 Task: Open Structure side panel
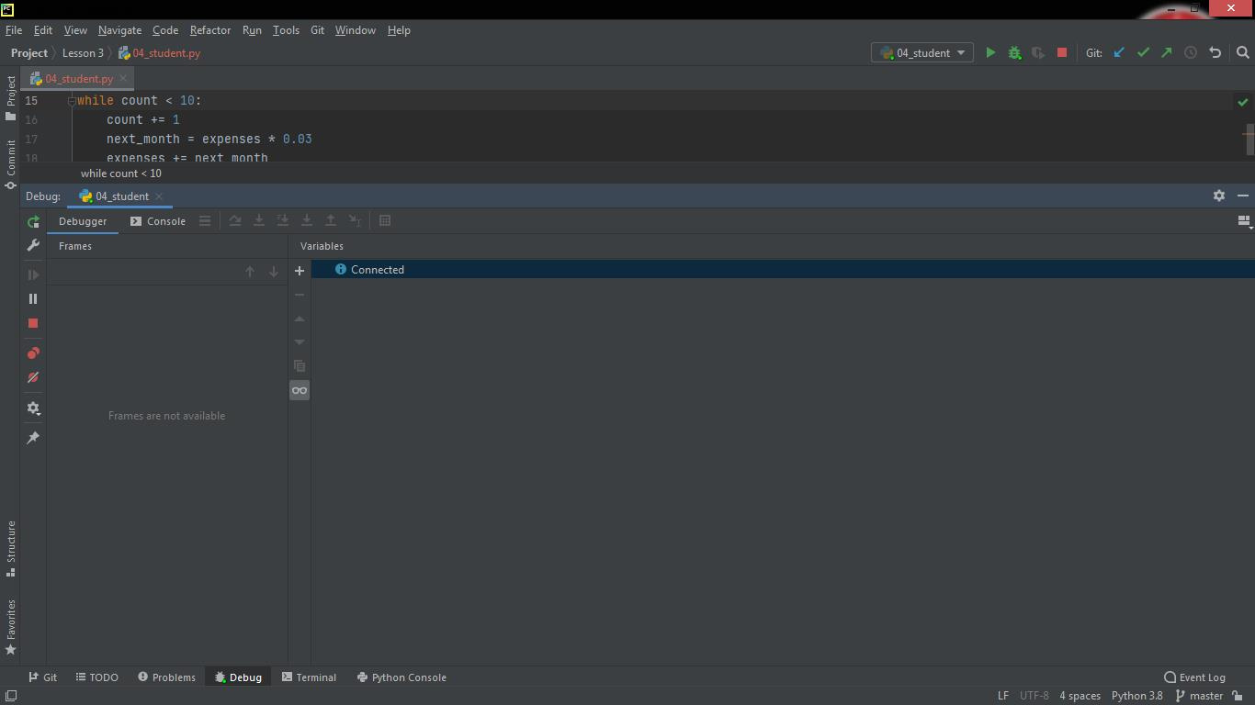tap(11, 549)
